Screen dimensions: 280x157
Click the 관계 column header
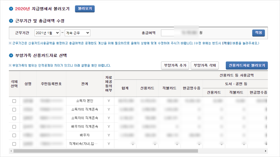pyautogui.click(x=85, y=84)
